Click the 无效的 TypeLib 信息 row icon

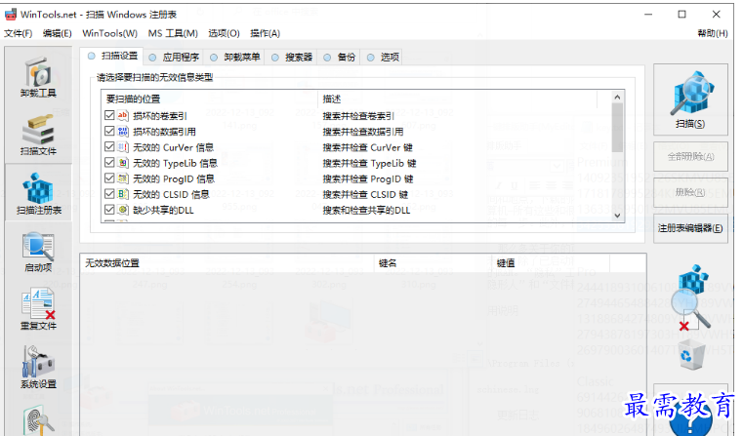coord(123,163)
